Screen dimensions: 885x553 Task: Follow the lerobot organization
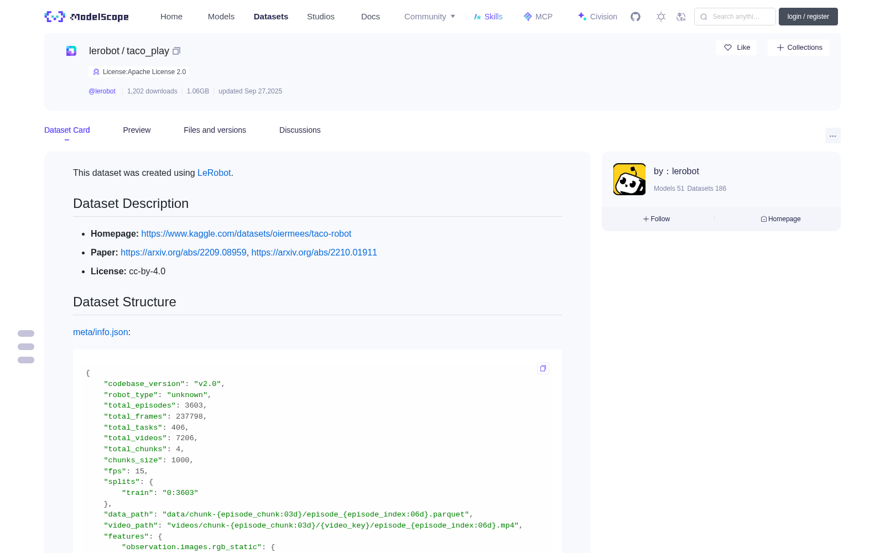pyautogui.click(x=657, y=219)
